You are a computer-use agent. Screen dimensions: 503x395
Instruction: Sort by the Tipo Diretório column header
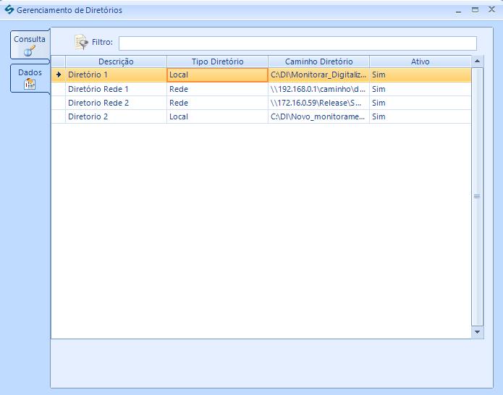[217, 61]
